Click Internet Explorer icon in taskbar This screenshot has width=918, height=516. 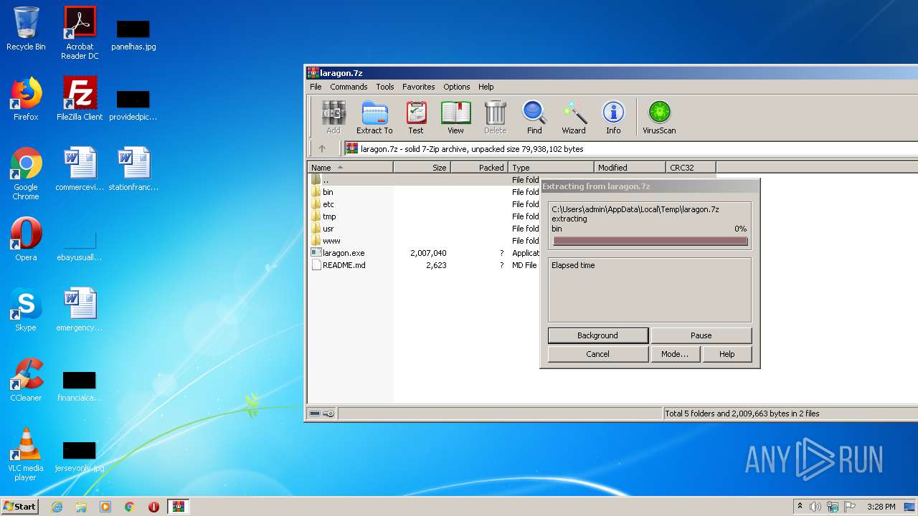click(x=57, y=507)
